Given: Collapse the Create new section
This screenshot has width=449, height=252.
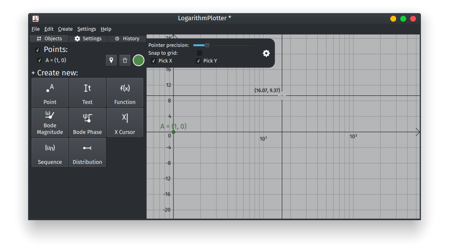Looking at the screenshot, I should coord(33,73).
